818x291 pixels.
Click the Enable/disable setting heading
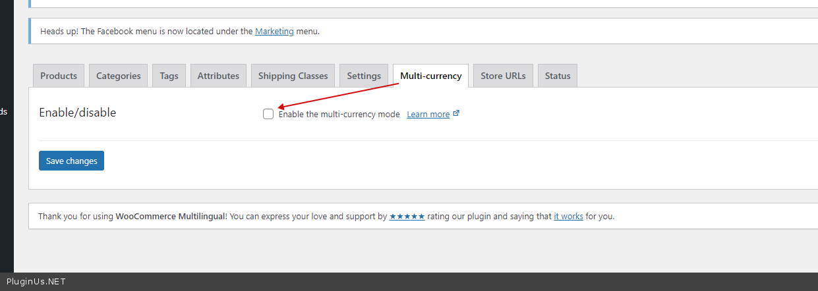(78, 113)
